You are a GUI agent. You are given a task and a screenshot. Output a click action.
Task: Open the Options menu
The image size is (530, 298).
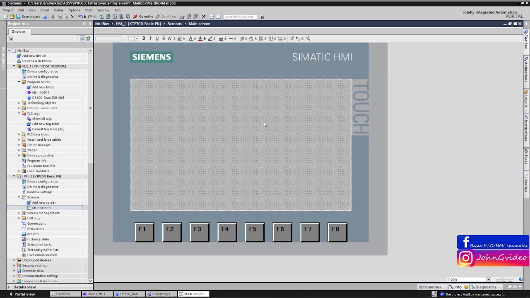[x=74, y=10]
